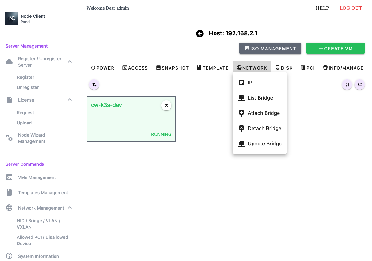Image resolution: width=372 pixels, height=261 pixels.
Task: Open the Snapshot toolbar menu
Action: coord(172,68)
